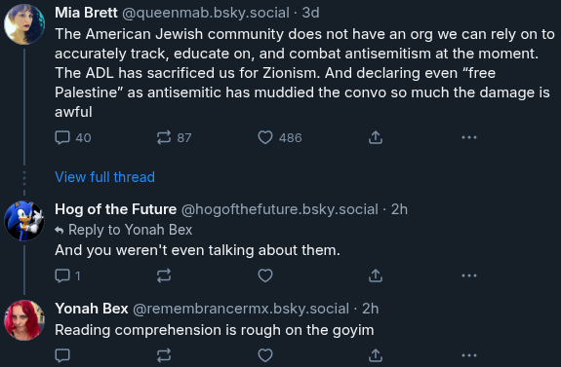Open more options on Hog of the Future's reply
The width and height of the screenshot is (561, 367).
(x=469, y=275)
